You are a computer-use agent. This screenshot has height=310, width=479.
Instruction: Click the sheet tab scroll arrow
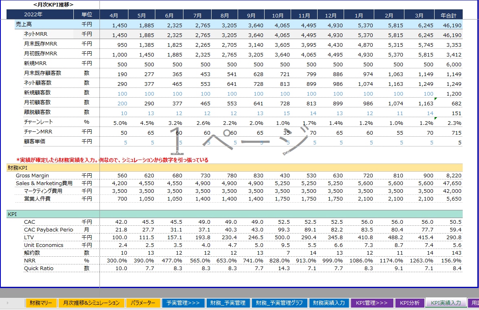pyautogui.click(x=8, y=303)
